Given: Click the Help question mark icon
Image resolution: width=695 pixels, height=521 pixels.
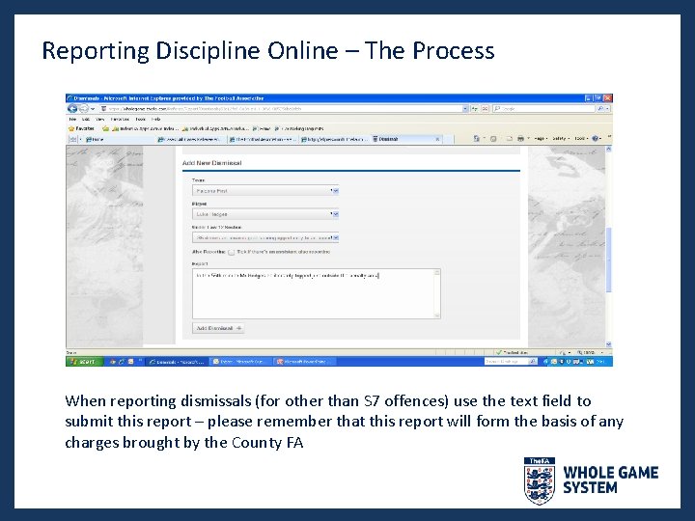Looking at the screenshot, I should click(596, 139).
